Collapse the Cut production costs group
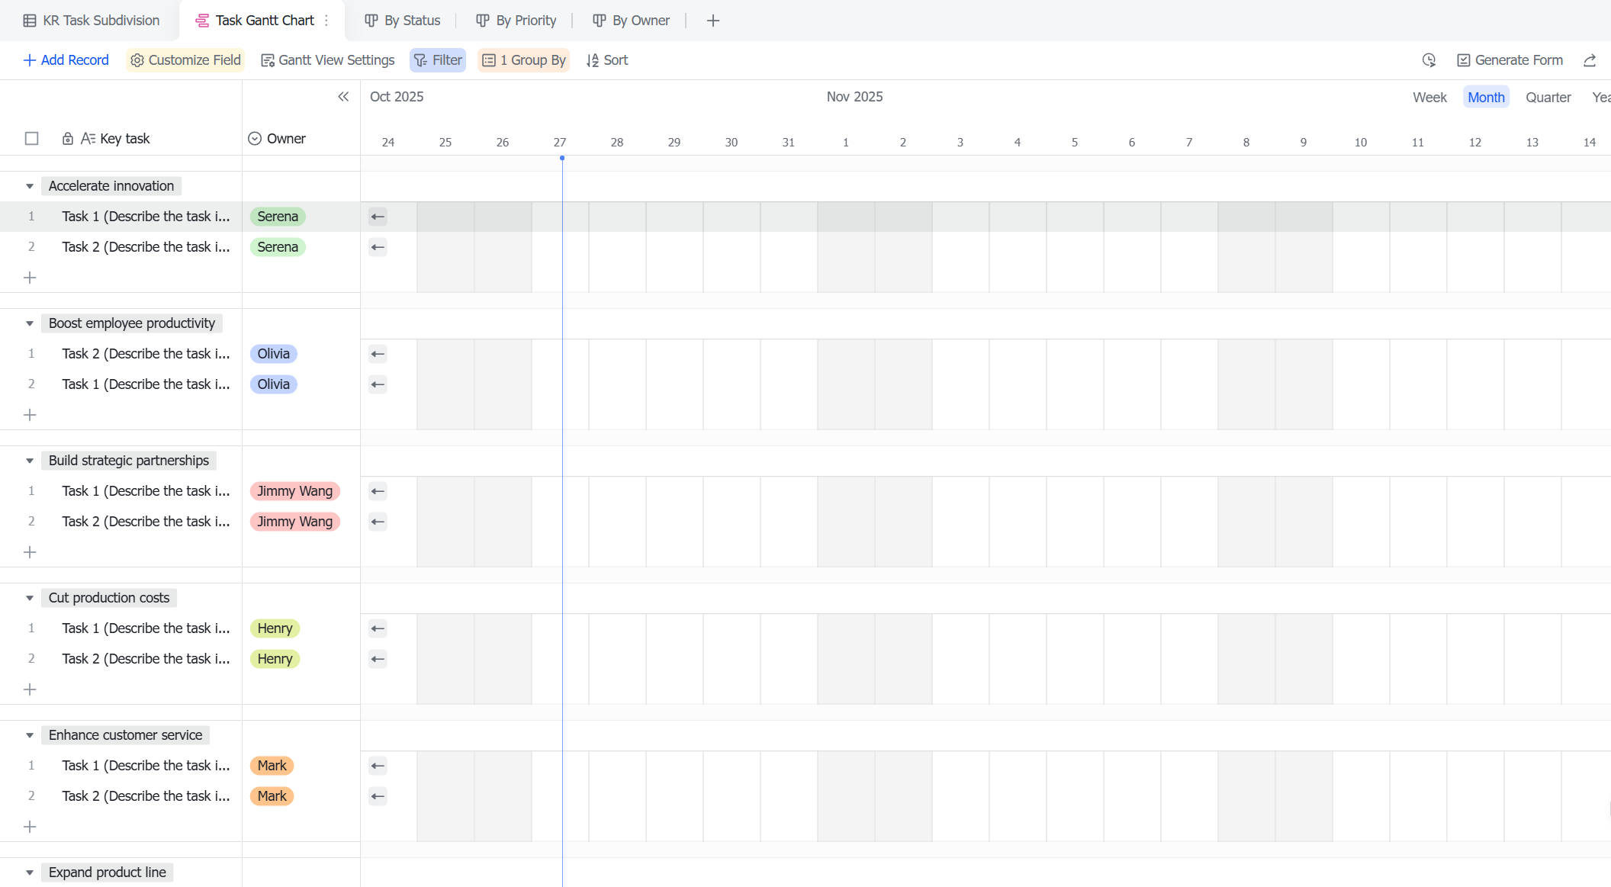 coord(30,598)
